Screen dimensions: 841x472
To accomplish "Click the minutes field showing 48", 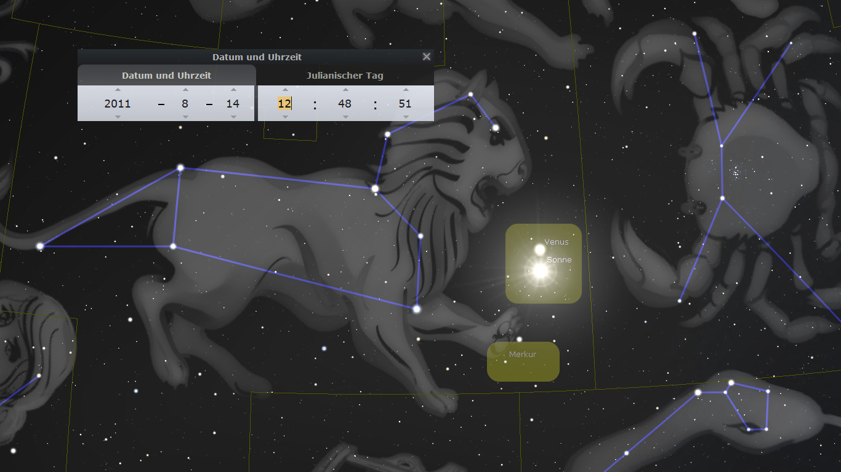I will [345, 103].
